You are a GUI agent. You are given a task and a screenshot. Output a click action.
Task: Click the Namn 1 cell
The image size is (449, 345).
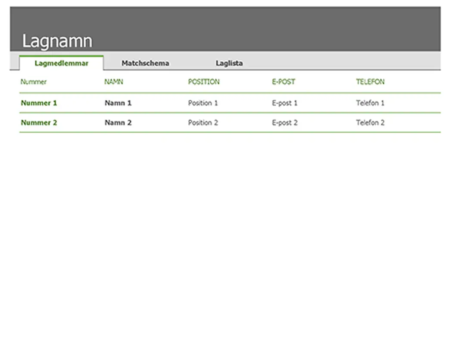pos(118,103)
